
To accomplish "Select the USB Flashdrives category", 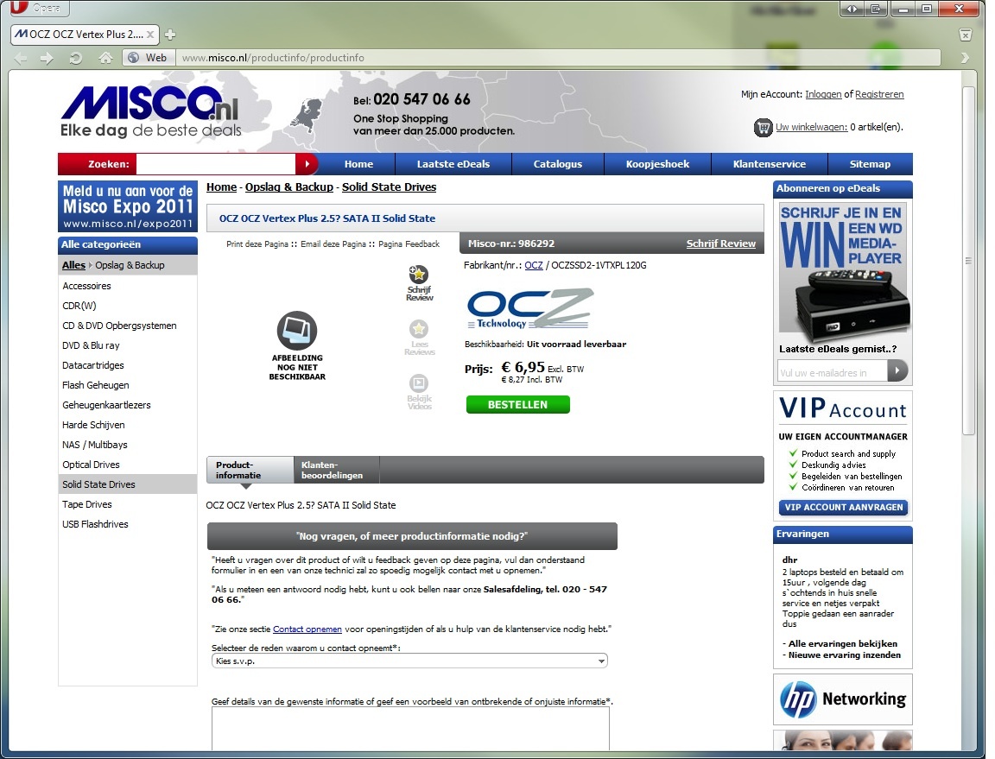I will tap(95, 524).
